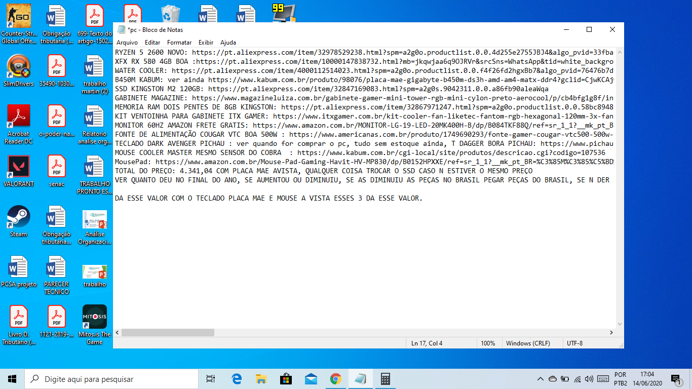The width and height of the screenshot is (692, 389).
Task: Click the 'Windows (CRLF)' status entry
Action: pyautogui.click(x=528, y=343)
